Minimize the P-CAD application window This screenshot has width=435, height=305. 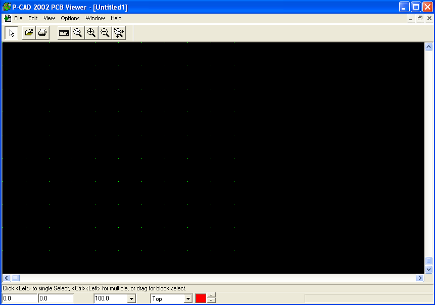click(x=404, y=7)
